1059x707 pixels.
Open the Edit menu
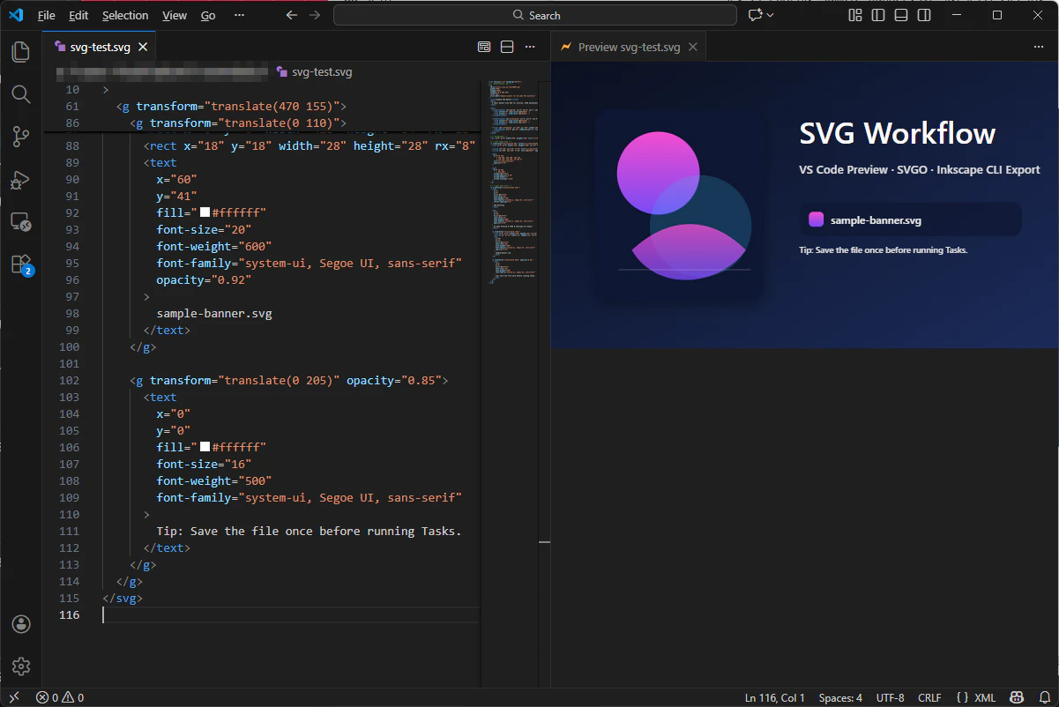[x=78, y=15]
